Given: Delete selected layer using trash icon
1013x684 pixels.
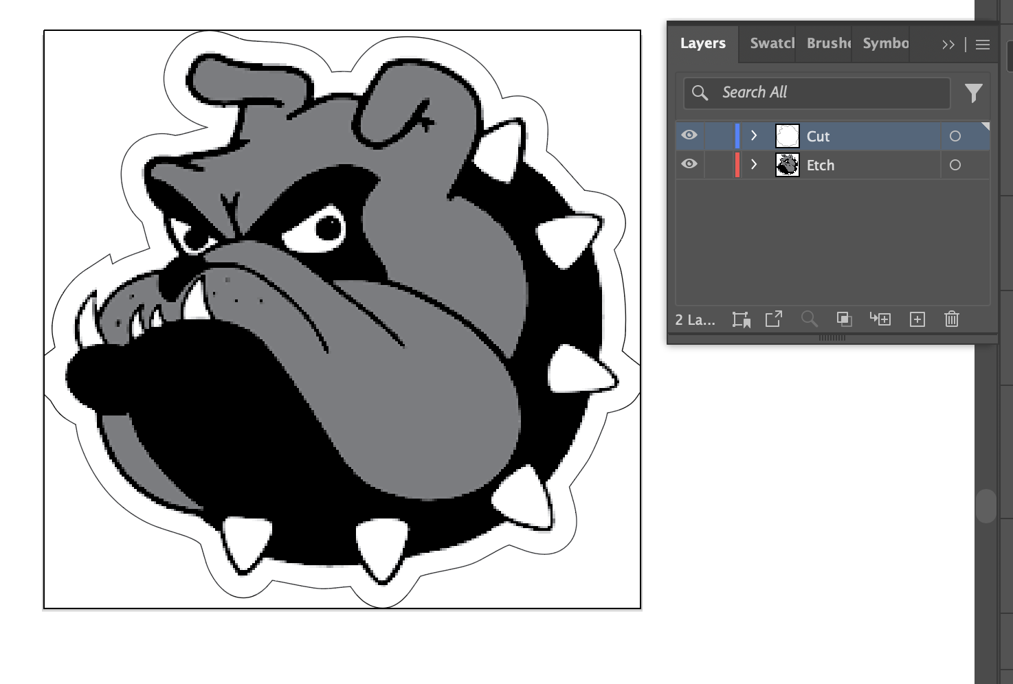Looking at the screenshot, I should coord(952,319).
